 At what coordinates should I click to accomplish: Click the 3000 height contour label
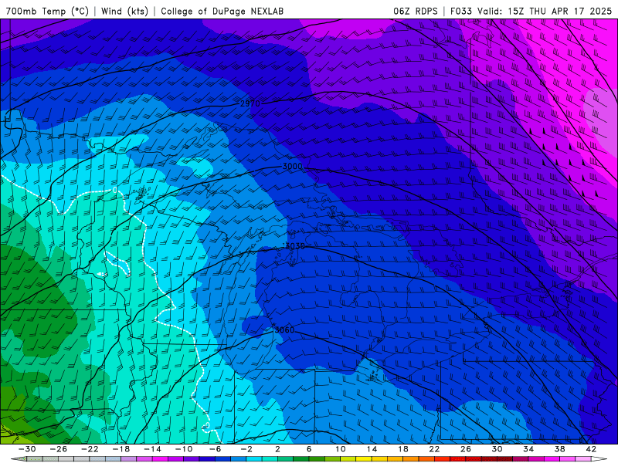[293, 167]
